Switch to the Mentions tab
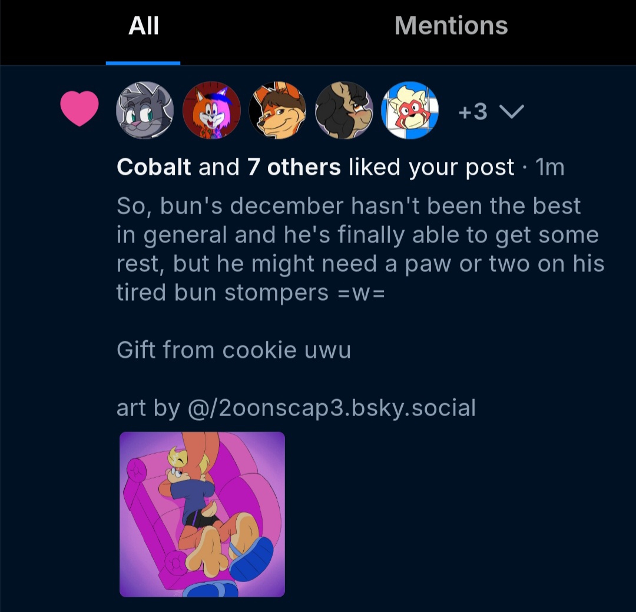The width and height of the screenshot is (636, 612). tap(451, 26)
